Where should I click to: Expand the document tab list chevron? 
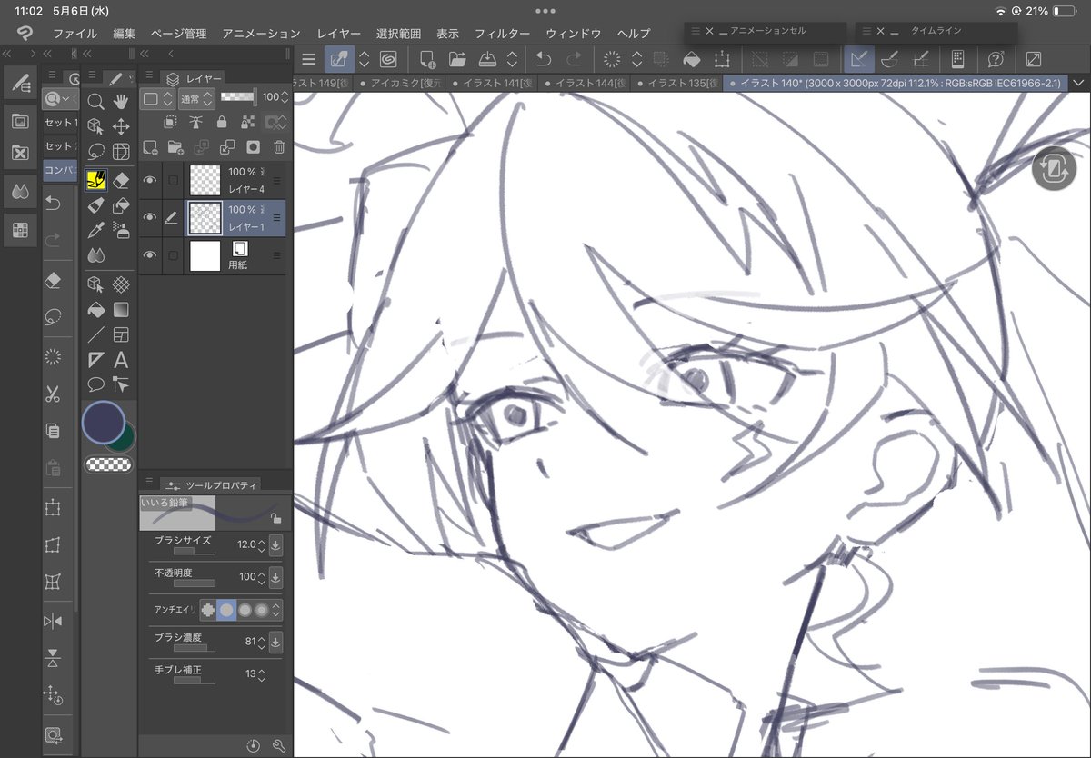point(1079,84)
